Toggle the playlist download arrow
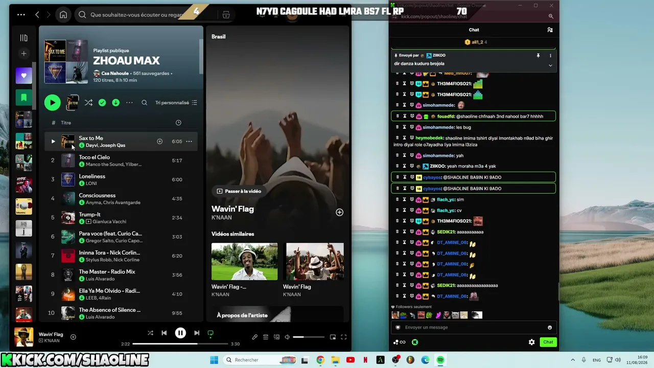 [x=116, y=103]
